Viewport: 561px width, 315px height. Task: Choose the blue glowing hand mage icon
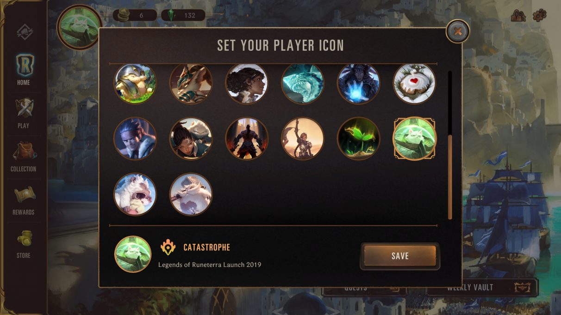click(358, 83)
